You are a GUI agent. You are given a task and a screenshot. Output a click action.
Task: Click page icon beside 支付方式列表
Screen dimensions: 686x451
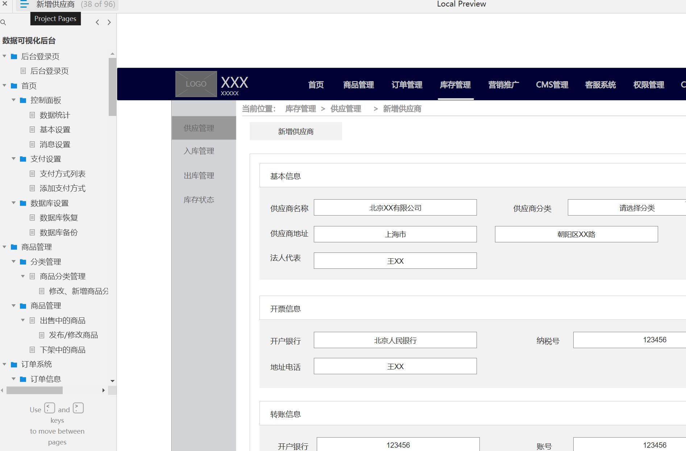coord(32,174)
